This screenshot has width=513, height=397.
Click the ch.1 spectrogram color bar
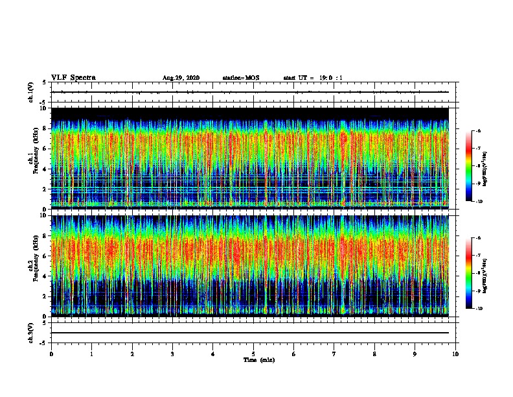(x=468, y=166)
